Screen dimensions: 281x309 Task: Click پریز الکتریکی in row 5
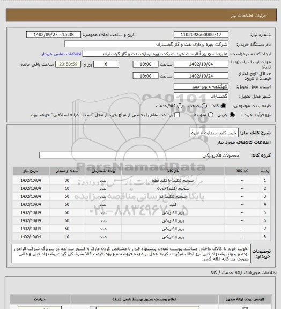pyautogui.click(x=173, y=213)
